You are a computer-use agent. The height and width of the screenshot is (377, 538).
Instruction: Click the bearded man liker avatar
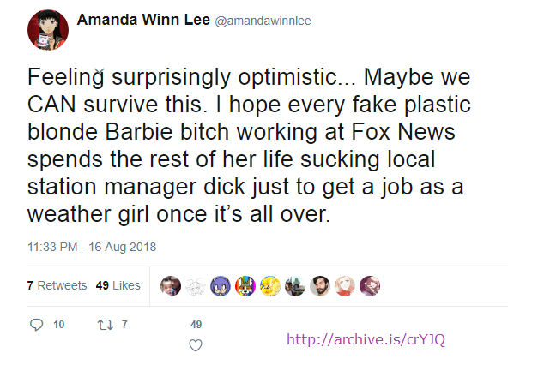click(x=321, y=285)
